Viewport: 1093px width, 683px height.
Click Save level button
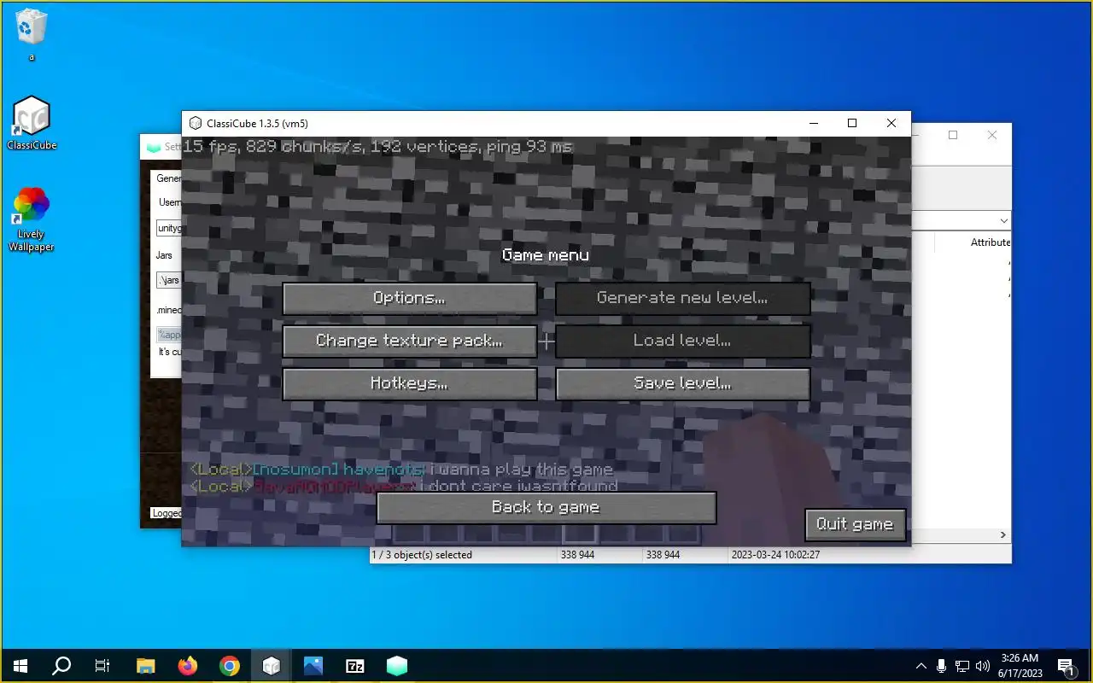(682, 384)
